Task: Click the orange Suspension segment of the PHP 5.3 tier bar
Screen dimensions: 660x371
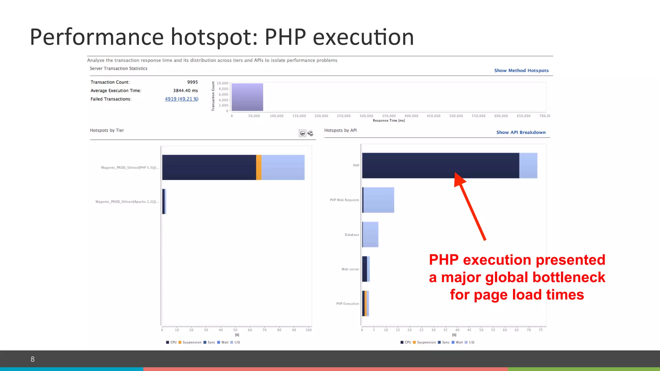Action: [x=258, y=167]
